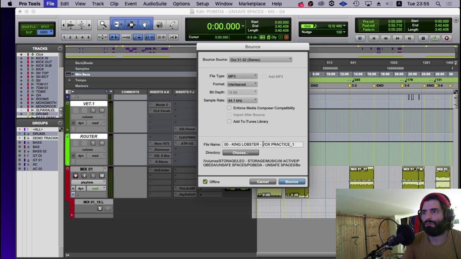Screen dimensions: 461x259
Task: Open the GRID mode dropdown arrow
Action: pos(52,32)
